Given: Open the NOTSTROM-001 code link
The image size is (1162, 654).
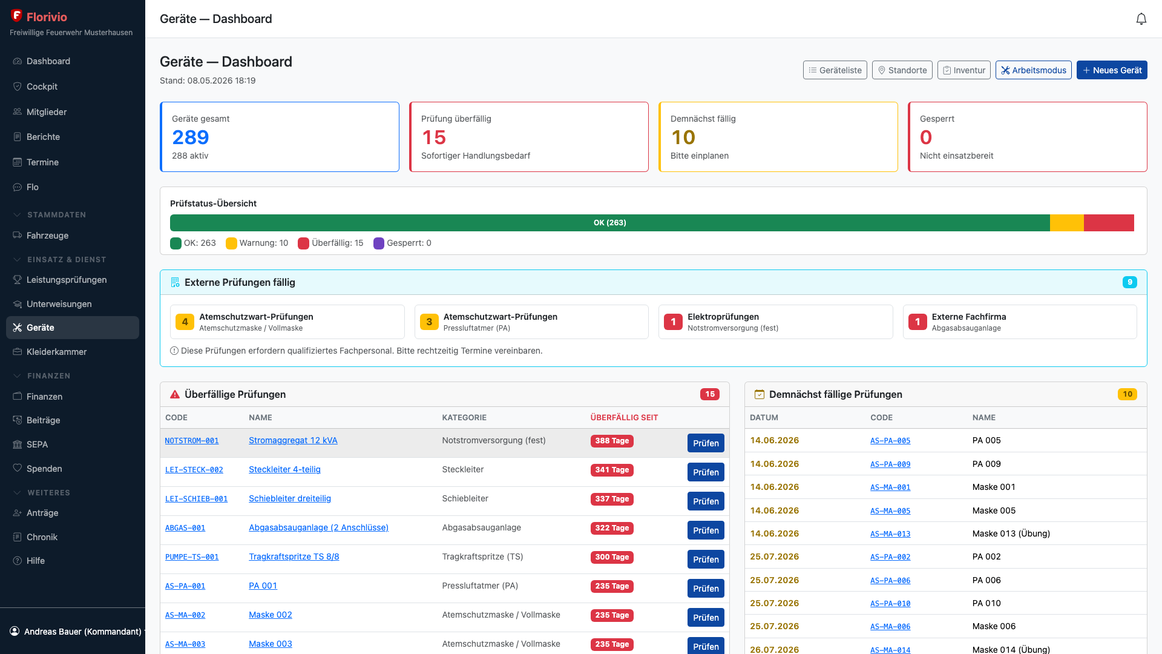Looking at the screenshot, I should coord(192,441).
